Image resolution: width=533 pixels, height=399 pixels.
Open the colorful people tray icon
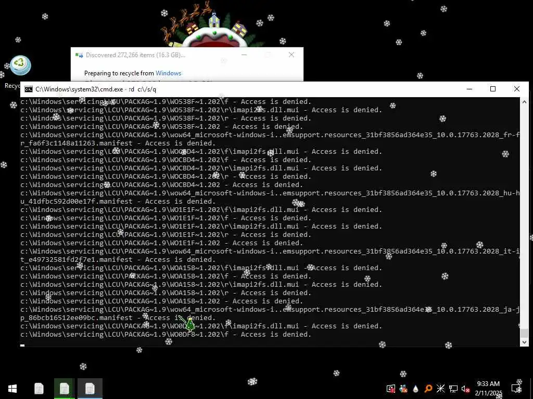(403, 389)
